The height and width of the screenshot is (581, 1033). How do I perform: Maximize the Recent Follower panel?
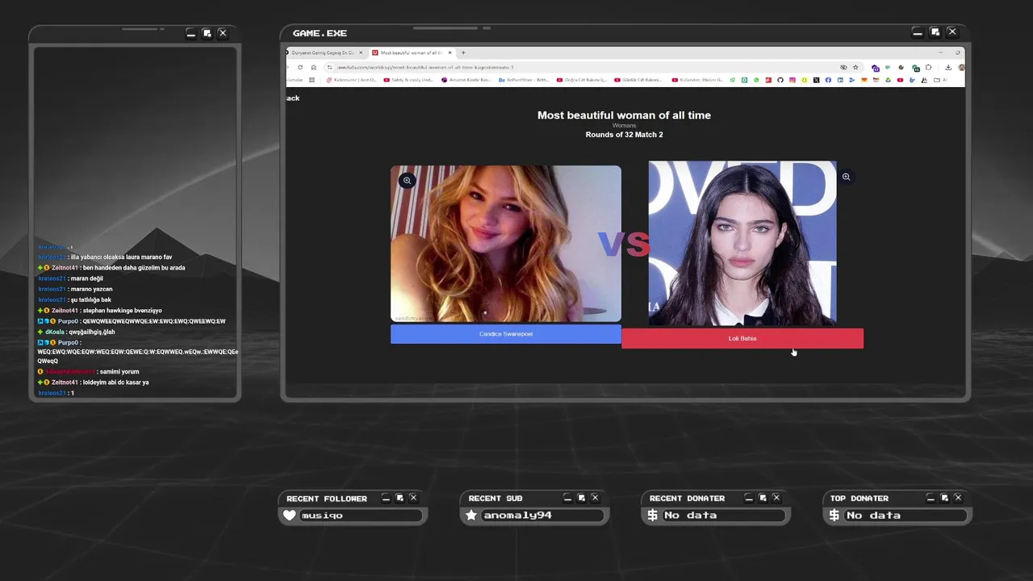click(399, 498)
